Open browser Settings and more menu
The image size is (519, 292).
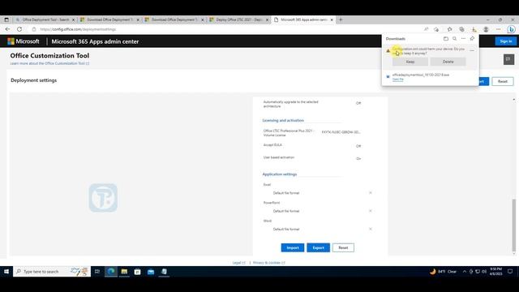click(x=498, y=29)
